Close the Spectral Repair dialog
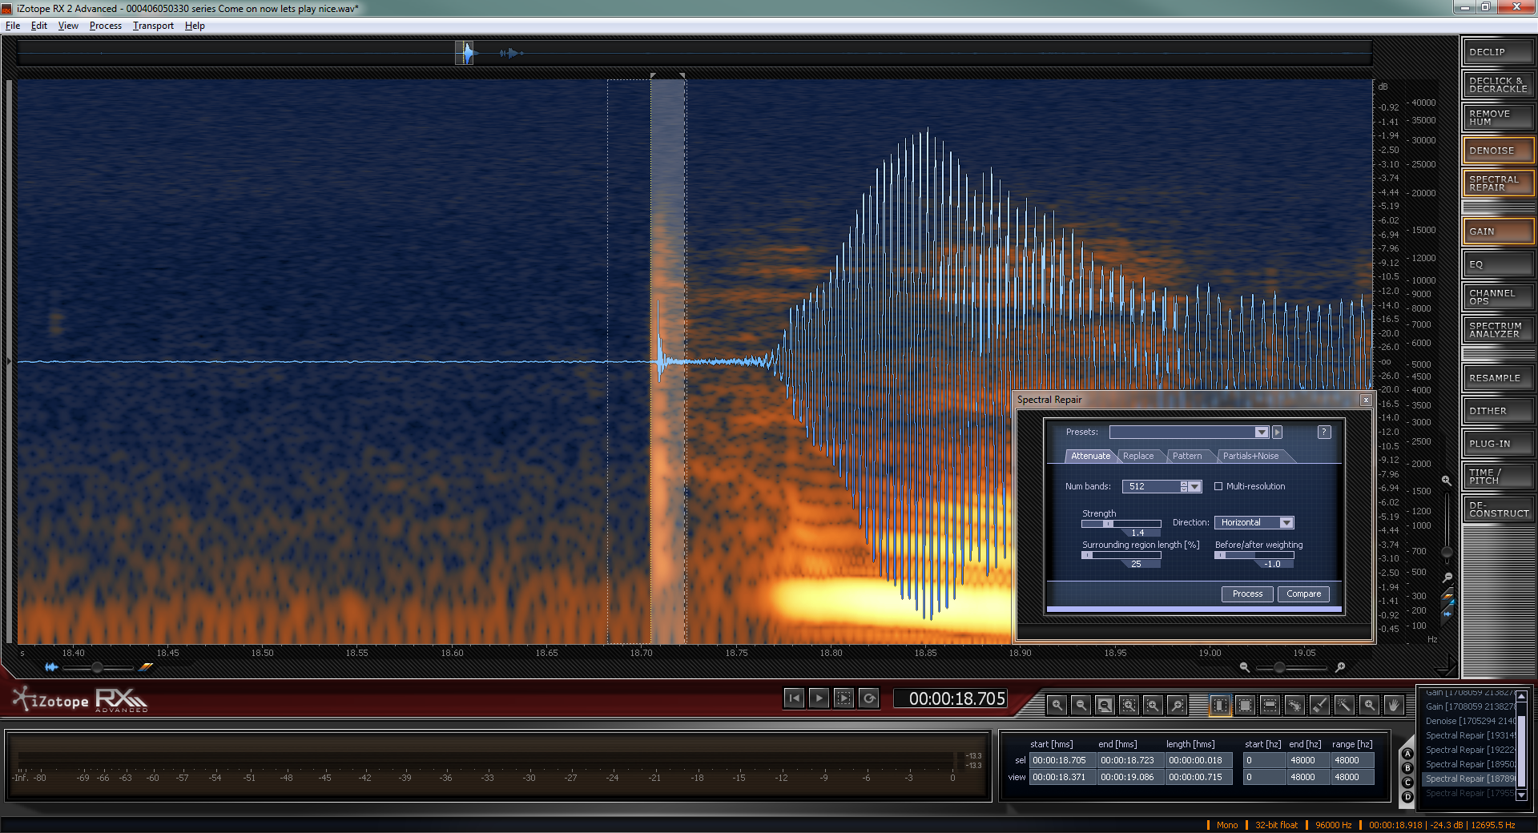The width and height of the screenshot is (1538, 833). pyautogui.click(x=1366, y=400)
